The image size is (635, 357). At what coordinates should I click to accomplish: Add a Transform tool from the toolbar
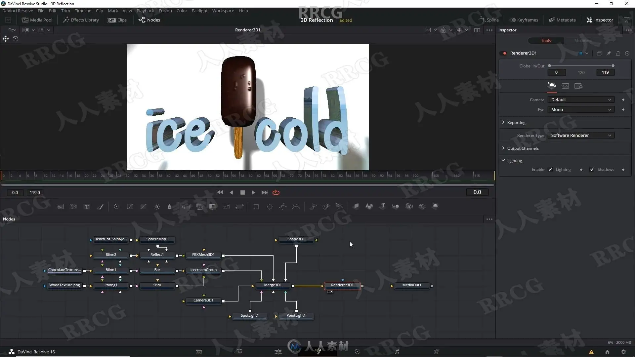coord(239,207)
